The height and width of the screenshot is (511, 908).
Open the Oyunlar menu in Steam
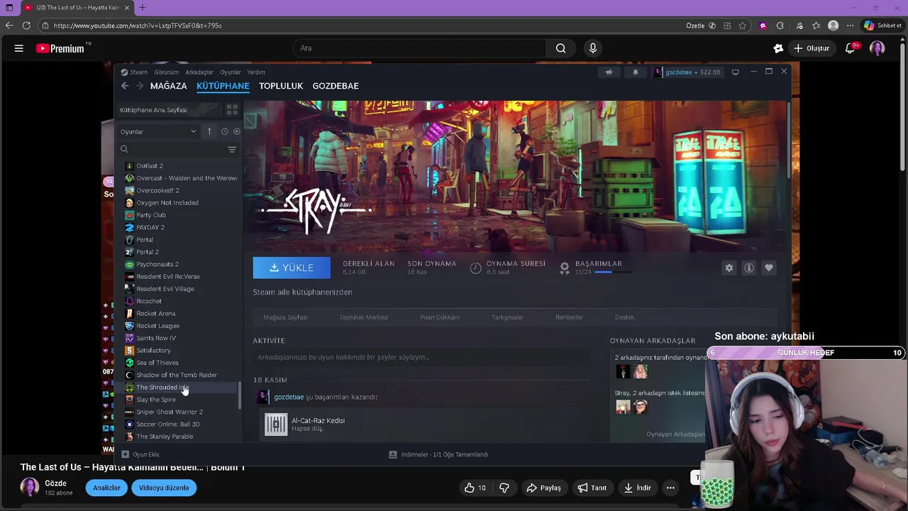tap(231, 72)
